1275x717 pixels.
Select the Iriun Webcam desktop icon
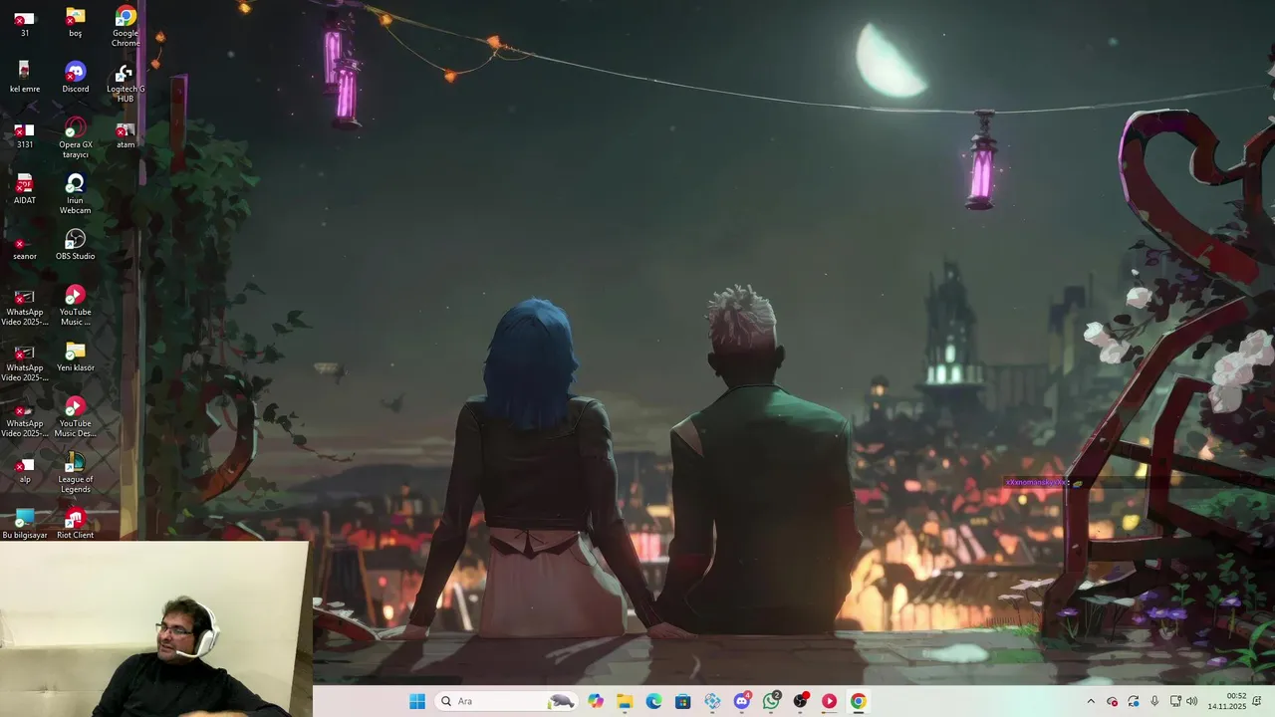pos(76,194)
